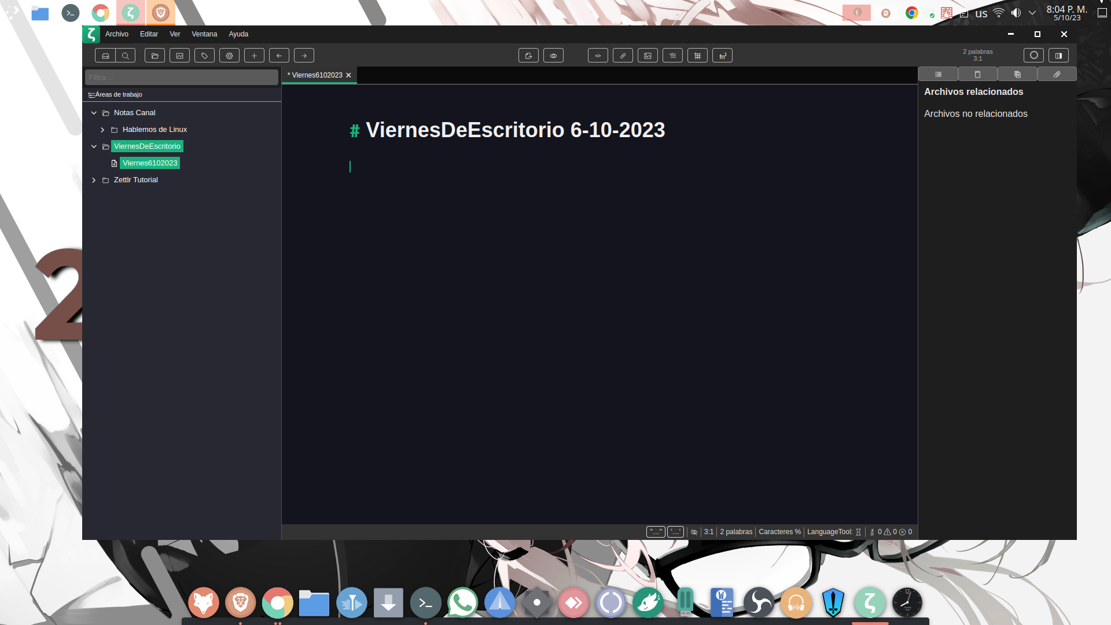Start the Pomodoro timer circle icon

click(1033, 56)
